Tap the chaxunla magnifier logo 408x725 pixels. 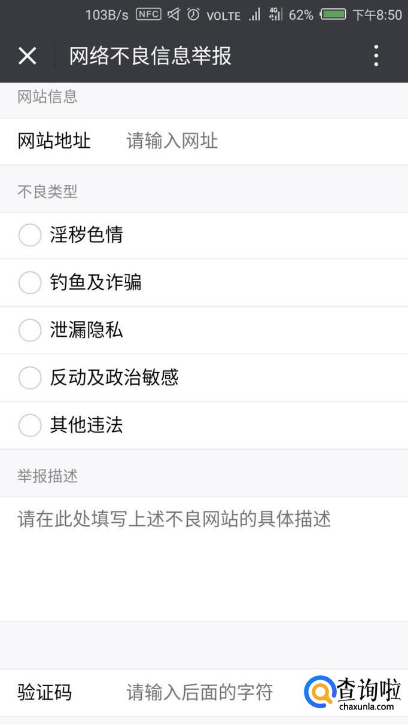pyautogui.click(x=319, y=693)
